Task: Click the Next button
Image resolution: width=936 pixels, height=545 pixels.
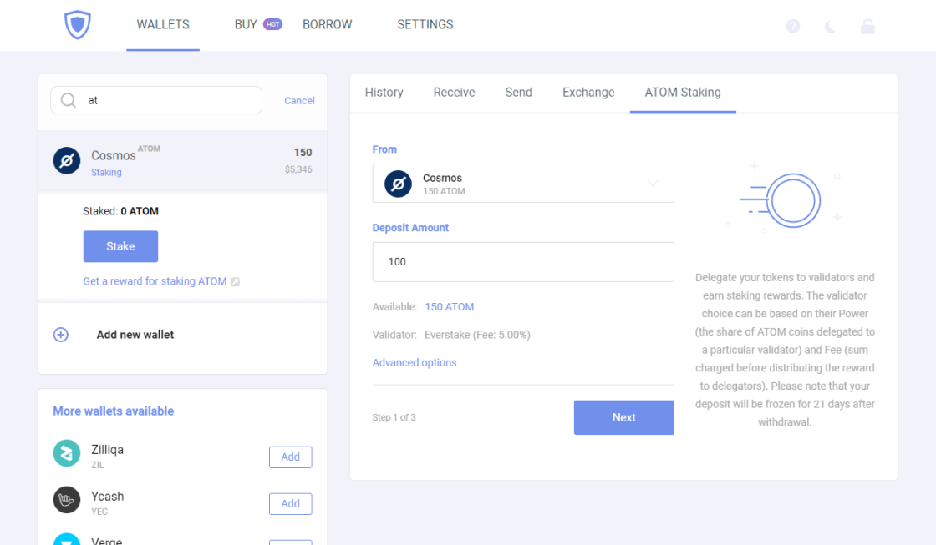Action: coord(623,417)
